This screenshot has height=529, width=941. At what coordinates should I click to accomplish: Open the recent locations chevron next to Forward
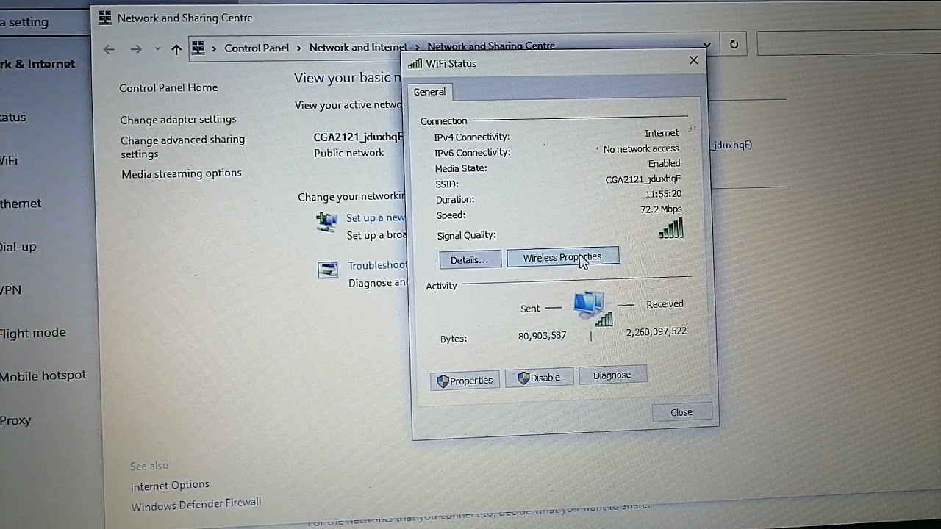coord(157,49)
